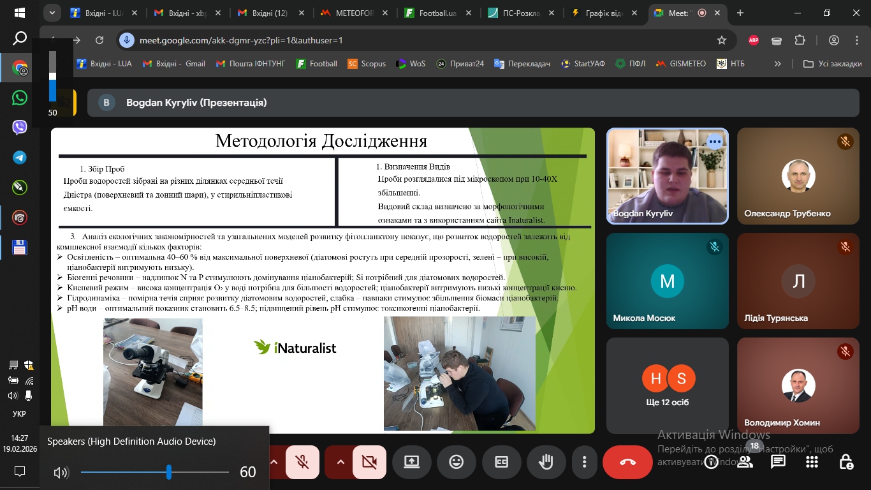Expand video settings chevron beside camera
Viewport: 871px width, 490px height.
click(340, 462)
